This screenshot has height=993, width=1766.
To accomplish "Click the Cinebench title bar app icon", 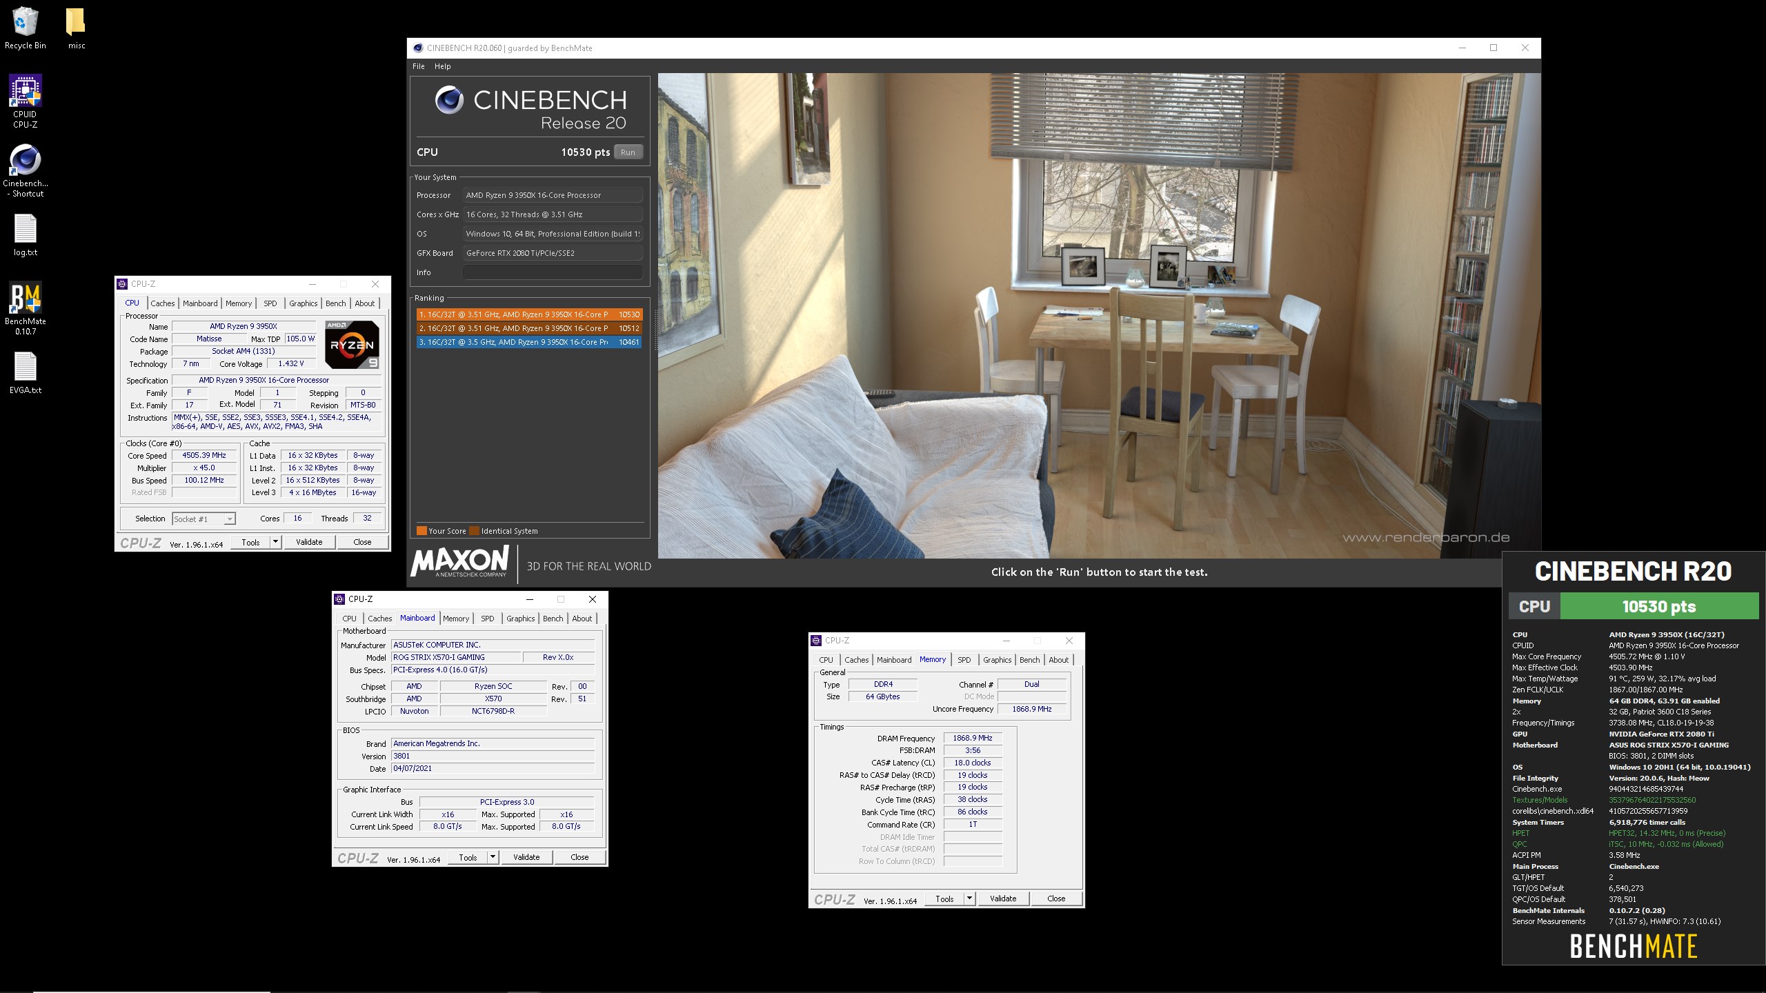I will [417, 48].
